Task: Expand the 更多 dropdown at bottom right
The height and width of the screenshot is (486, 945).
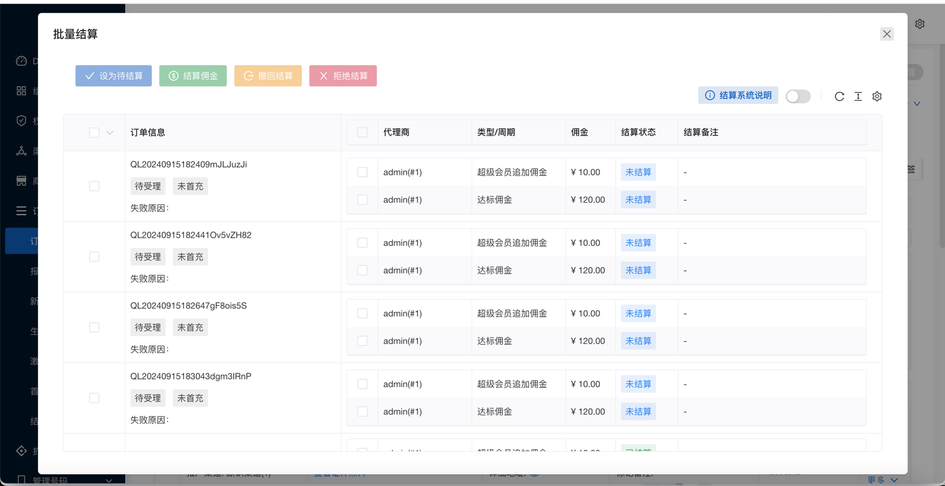Action: 882,480
